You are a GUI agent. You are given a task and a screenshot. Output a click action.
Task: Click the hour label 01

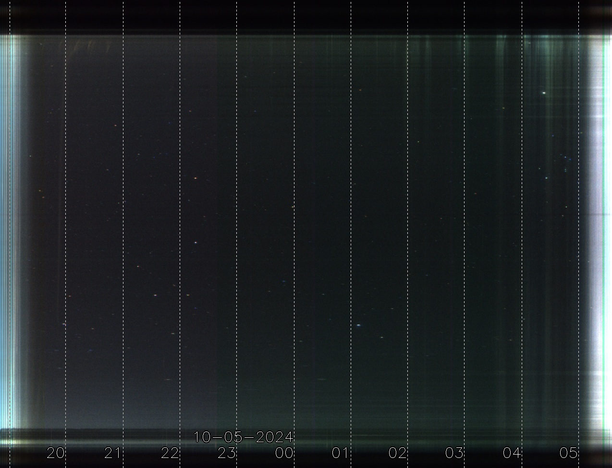tap(340, 453)
